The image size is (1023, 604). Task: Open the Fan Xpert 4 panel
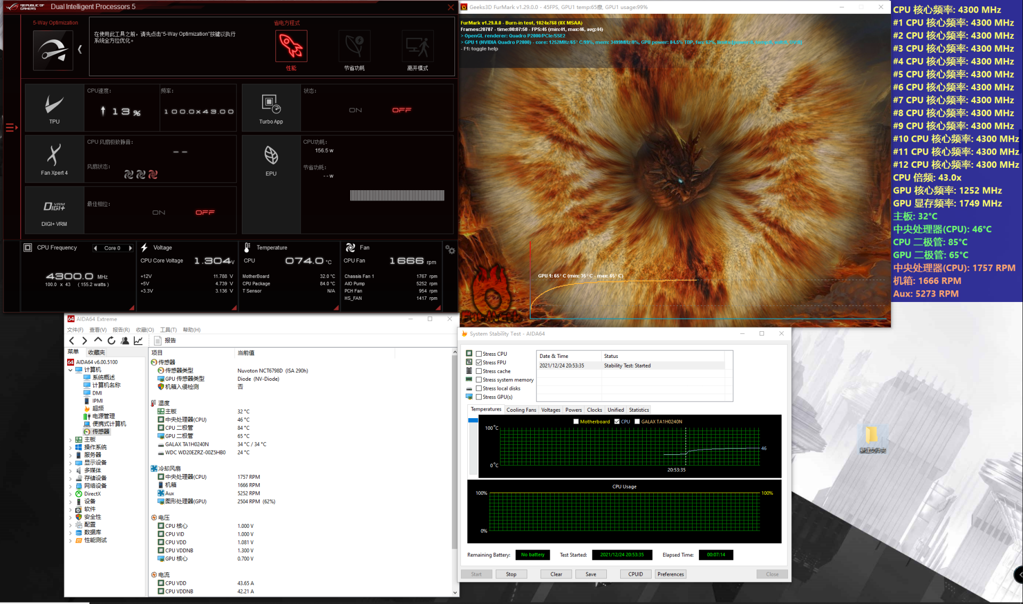pyautogui.click(x=54, y=159)
